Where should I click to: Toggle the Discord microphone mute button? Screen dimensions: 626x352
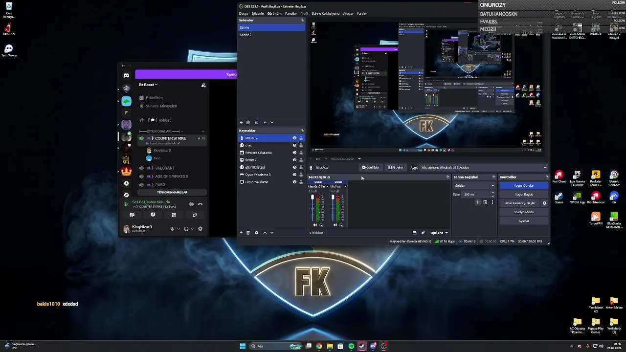click(x=172, y=229)
